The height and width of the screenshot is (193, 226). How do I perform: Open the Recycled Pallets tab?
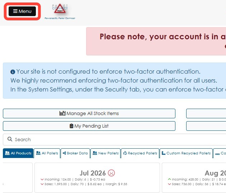[x=140, y=153]
